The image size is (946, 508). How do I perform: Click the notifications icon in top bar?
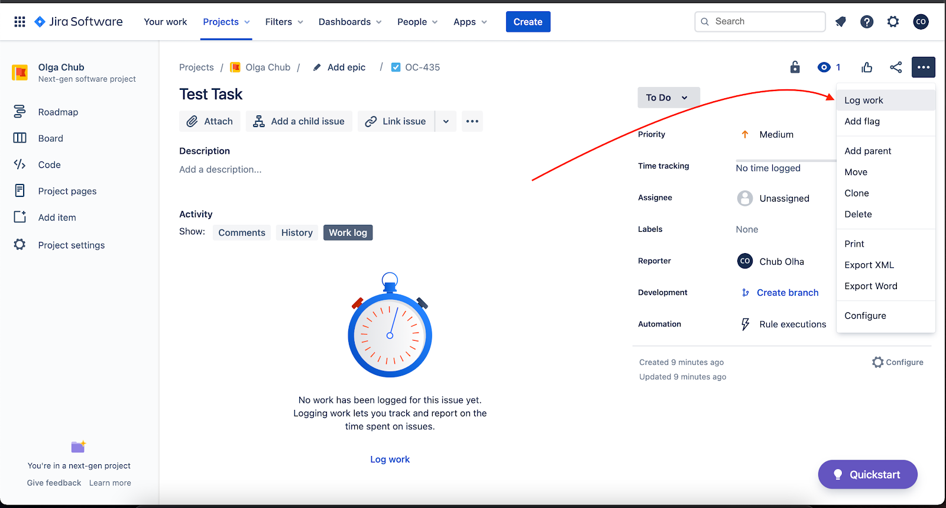pos(840,22)
